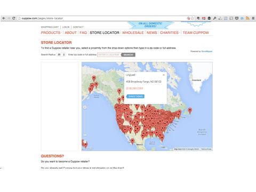Viewport: 256px width, 192px height.
Task: Zoom out on the map
Action: tap(85, 142)
